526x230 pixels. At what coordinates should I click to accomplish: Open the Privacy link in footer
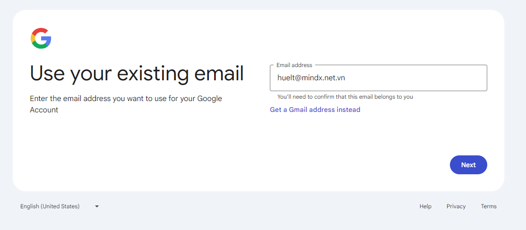click(x=456, y=206)
